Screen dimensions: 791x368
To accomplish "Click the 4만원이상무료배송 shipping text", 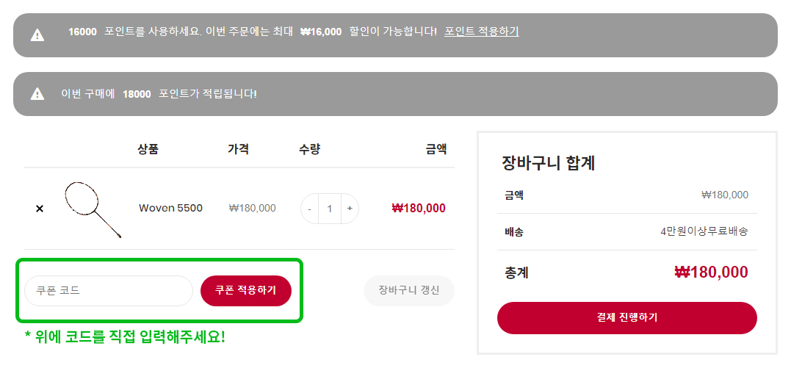I will click(704, 231).
